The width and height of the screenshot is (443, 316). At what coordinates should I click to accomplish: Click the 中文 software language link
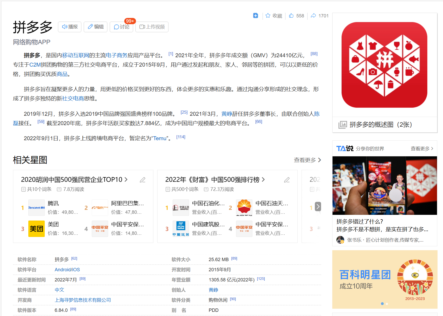[x=59, y=290]
